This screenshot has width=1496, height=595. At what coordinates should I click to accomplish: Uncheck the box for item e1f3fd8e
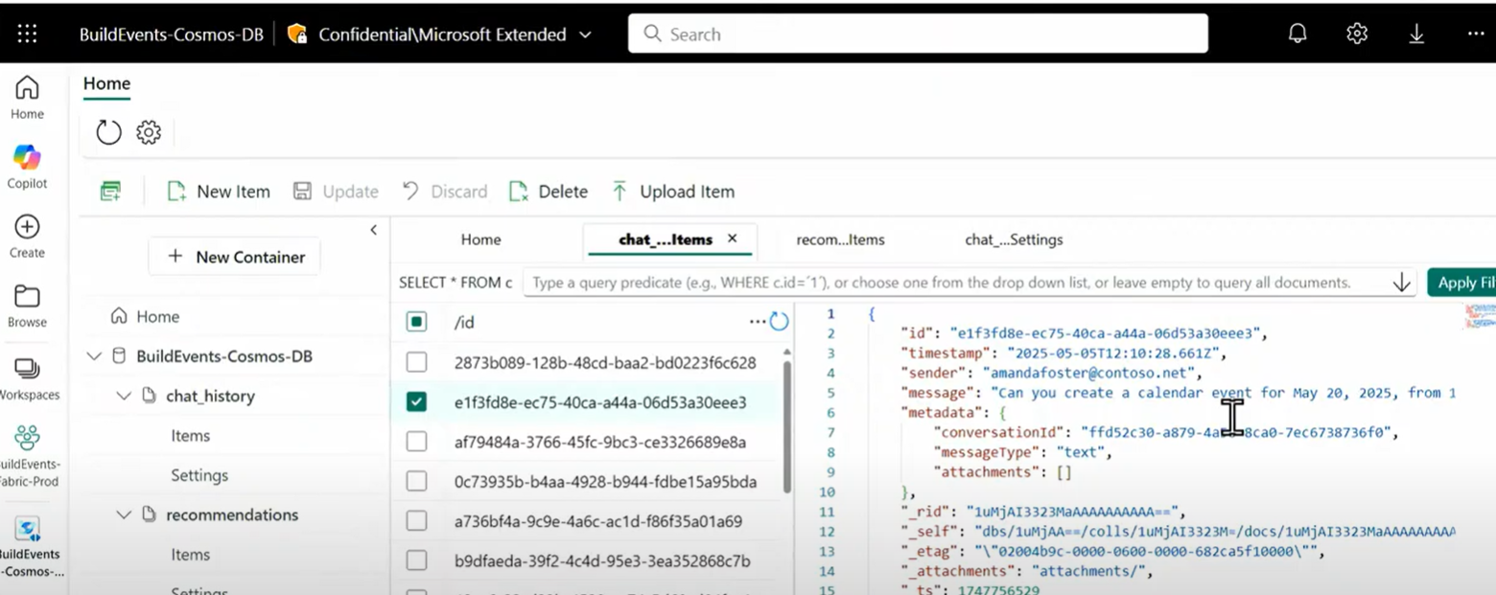point(416,402)
